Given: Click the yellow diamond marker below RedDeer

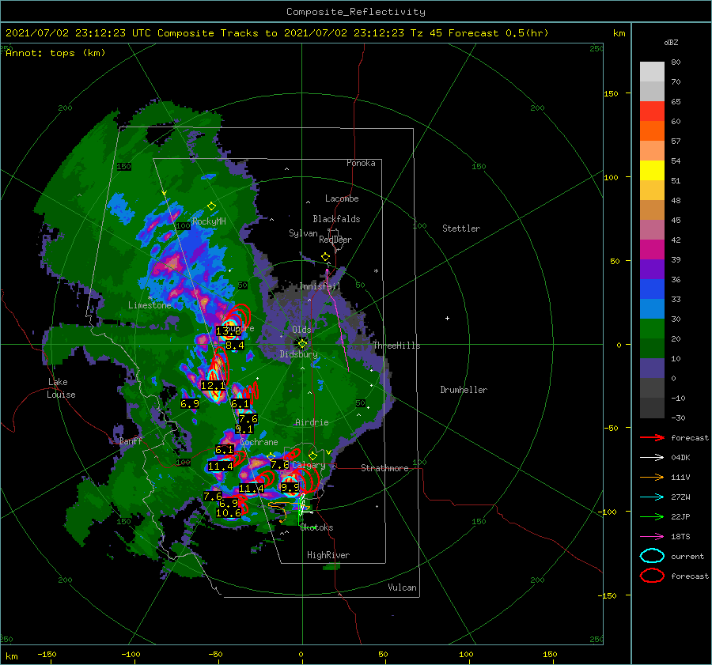Looking at the screenshot, I should click(x=325, y=257).
